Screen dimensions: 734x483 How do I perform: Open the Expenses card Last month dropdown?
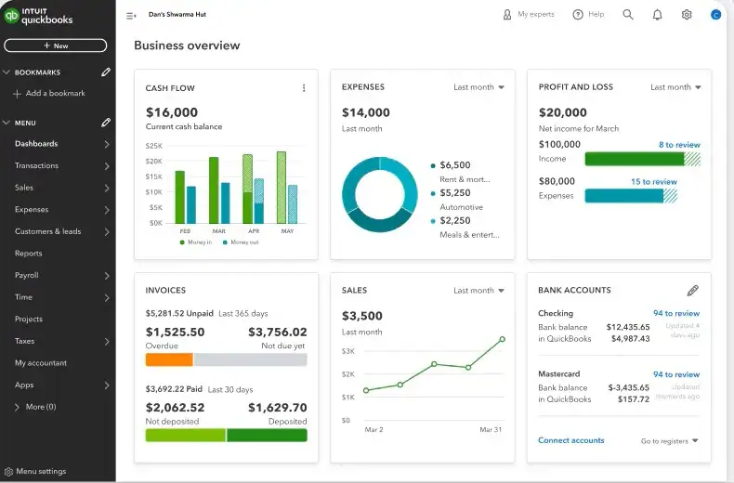(x=478, y=87)
